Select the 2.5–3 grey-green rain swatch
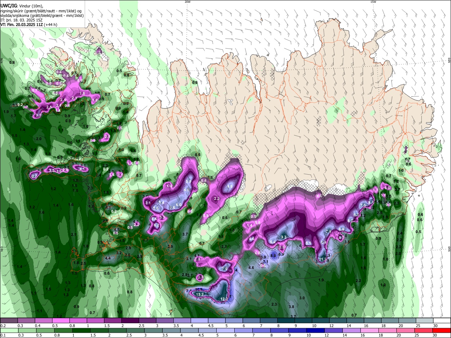451x338 pixels. tap(136, 331)
